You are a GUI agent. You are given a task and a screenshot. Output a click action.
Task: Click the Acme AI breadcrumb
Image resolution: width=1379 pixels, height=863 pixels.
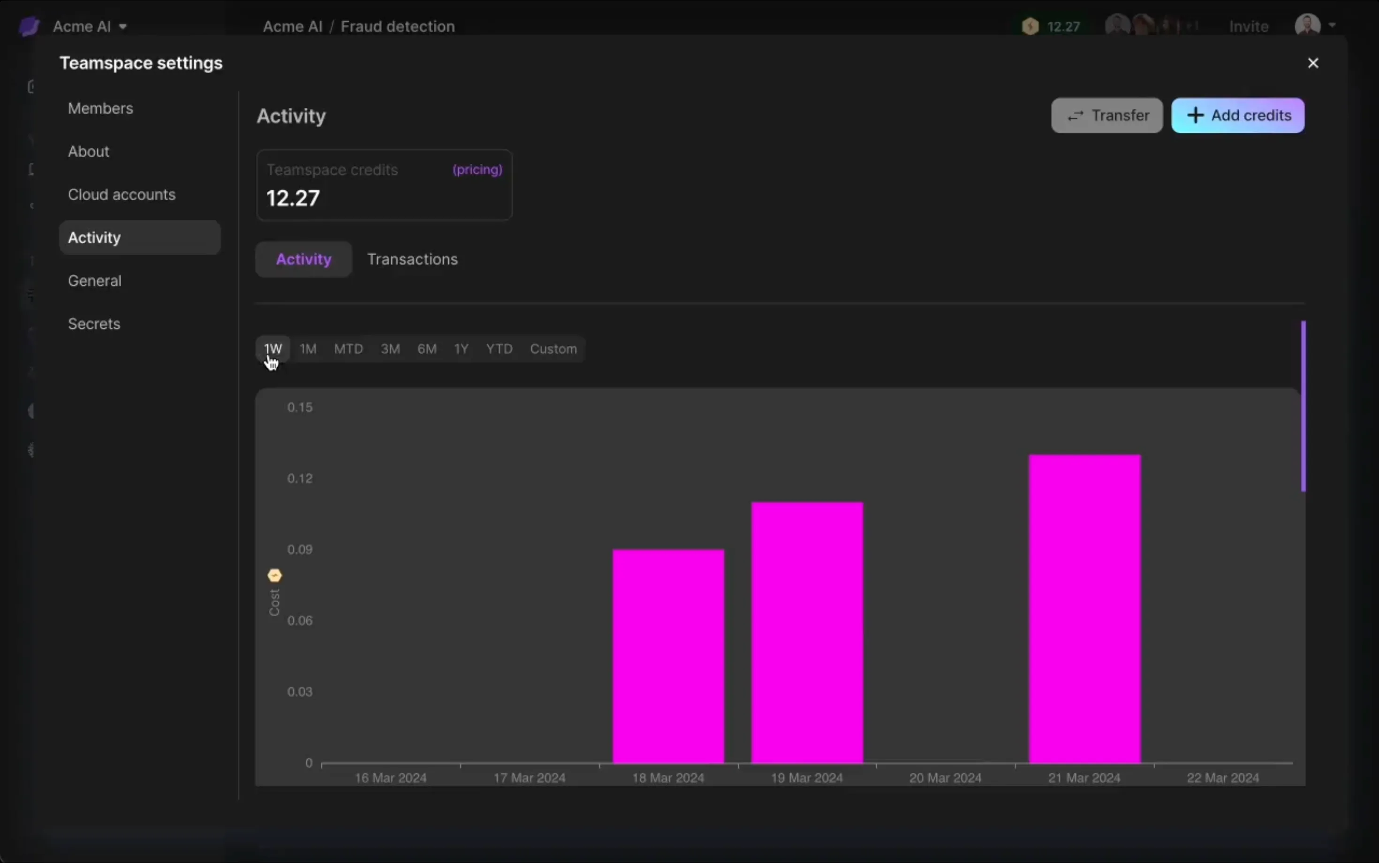tap(292, 26)
